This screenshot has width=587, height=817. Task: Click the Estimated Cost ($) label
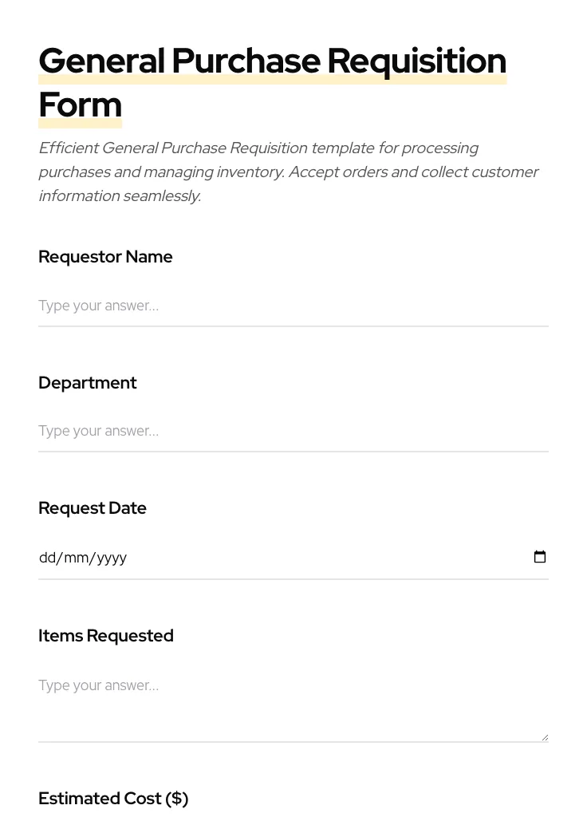113,798
